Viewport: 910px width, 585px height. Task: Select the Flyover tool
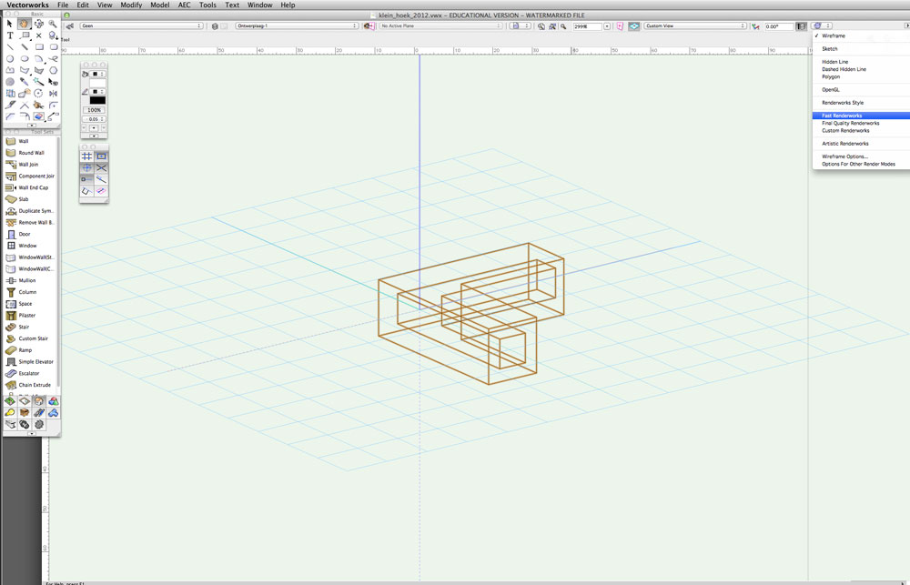click(x=39, y=24)
